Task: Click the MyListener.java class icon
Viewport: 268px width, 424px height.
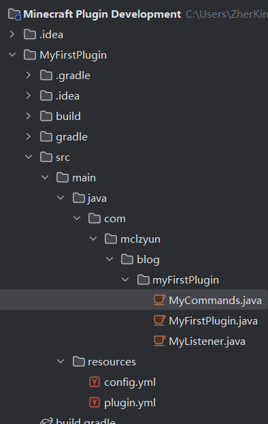Action: click(159, 341)
